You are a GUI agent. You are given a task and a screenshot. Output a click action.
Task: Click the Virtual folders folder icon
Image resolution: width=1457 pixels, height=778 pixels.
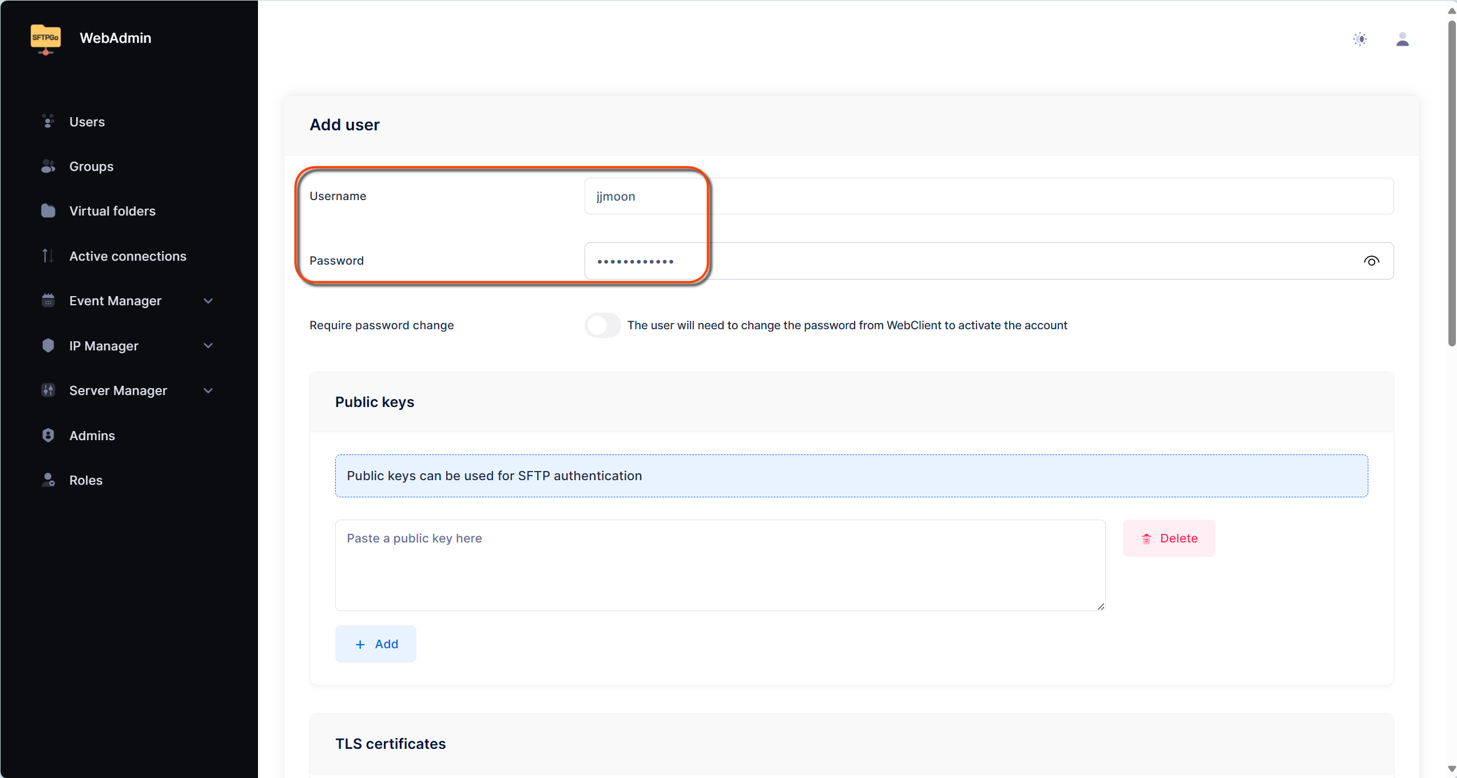pyautogui.click(x=48, y=210)
